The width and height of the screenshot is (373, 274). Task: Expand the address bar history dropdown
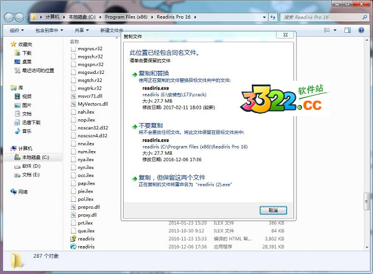point(264,17)
